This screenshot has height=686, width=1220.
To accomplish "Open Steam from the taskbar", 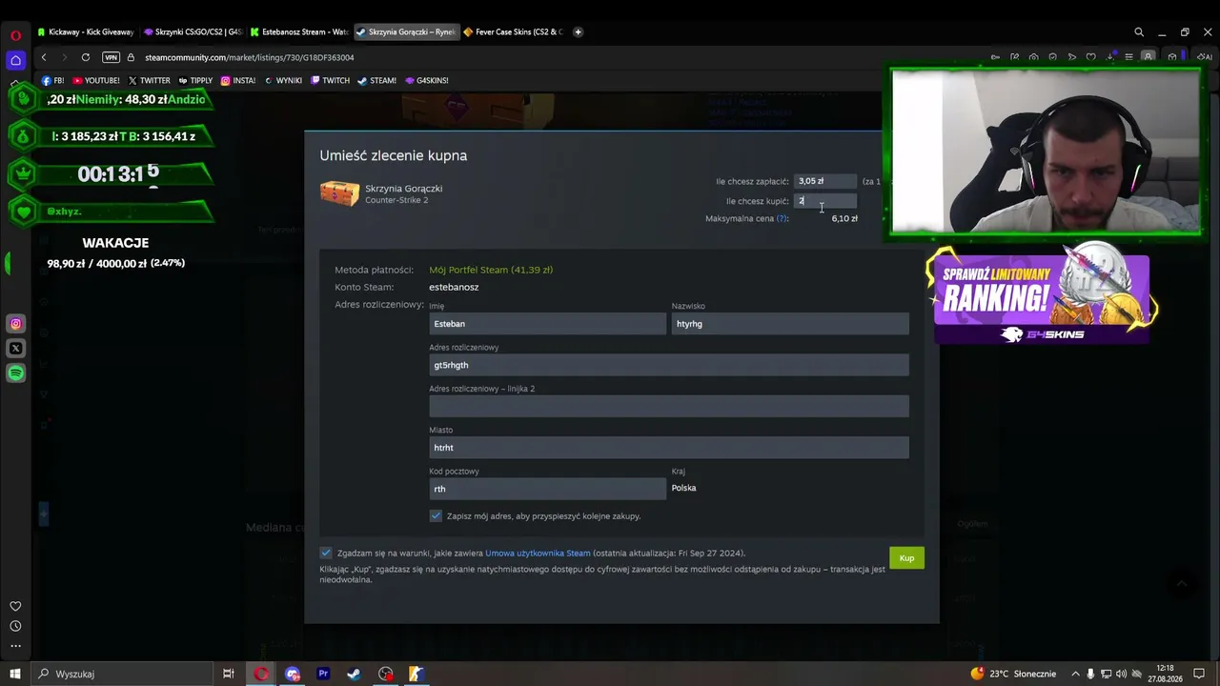I will [x=354, y=674].
